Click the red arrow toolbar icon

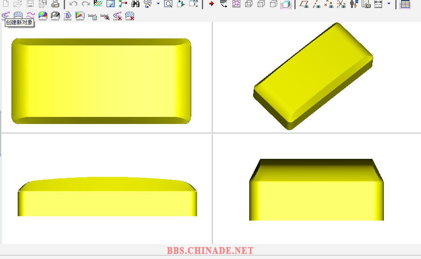coord(211,4)
